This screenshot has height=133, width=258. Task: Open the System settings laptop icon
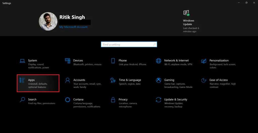[22, 61]
